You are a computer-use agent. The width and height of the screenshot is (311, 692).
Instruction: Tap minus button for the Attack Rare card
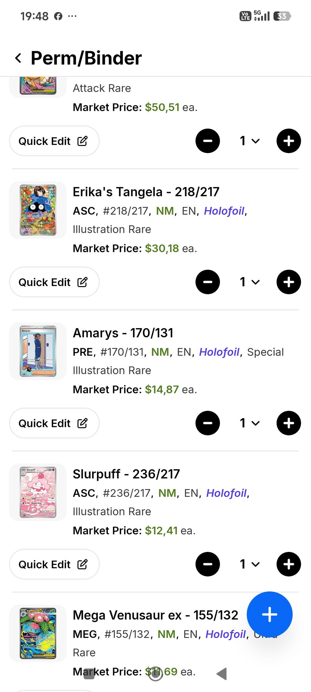point(208,141)
